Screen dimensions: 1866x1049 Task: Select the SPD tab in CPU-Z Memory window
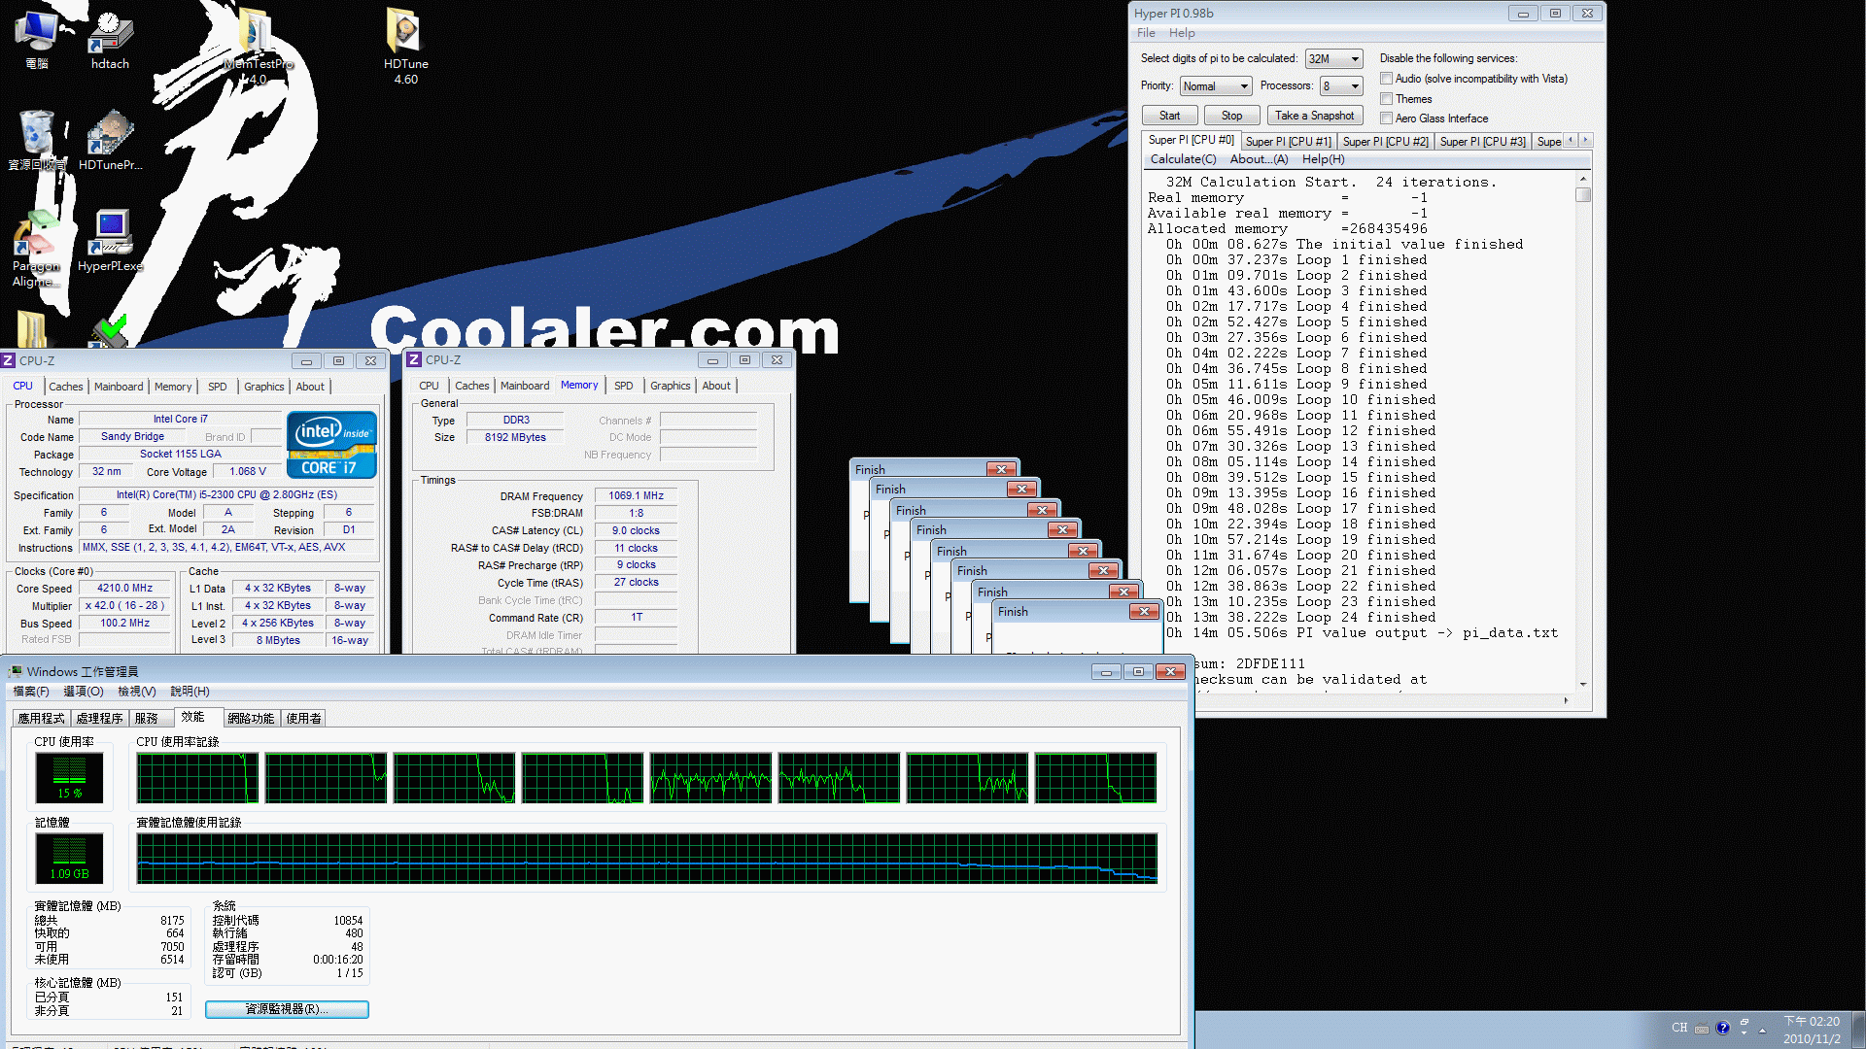coord(623,386)
